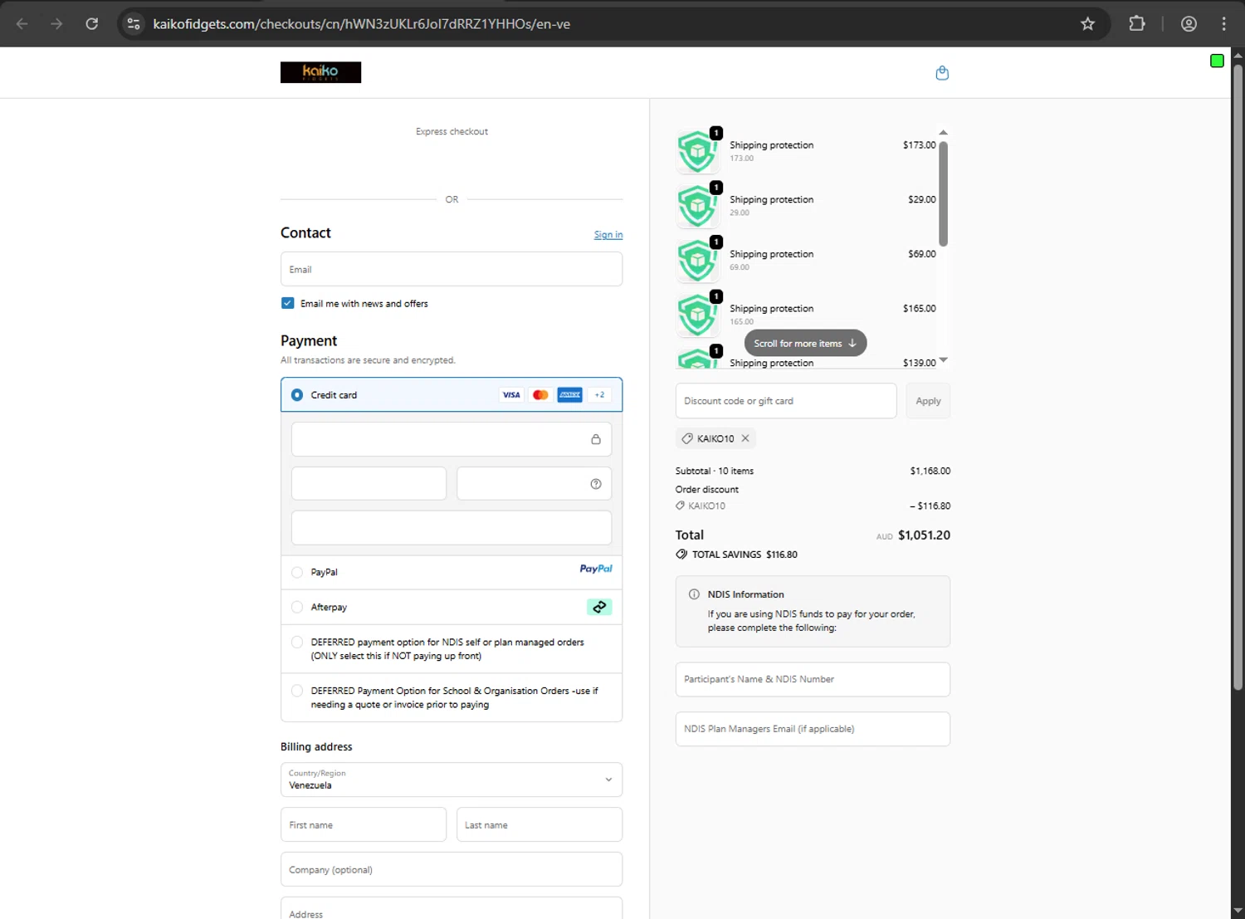
Task: Select DEFERRED payment for NDIS orders radio
Action: [297, 642]
